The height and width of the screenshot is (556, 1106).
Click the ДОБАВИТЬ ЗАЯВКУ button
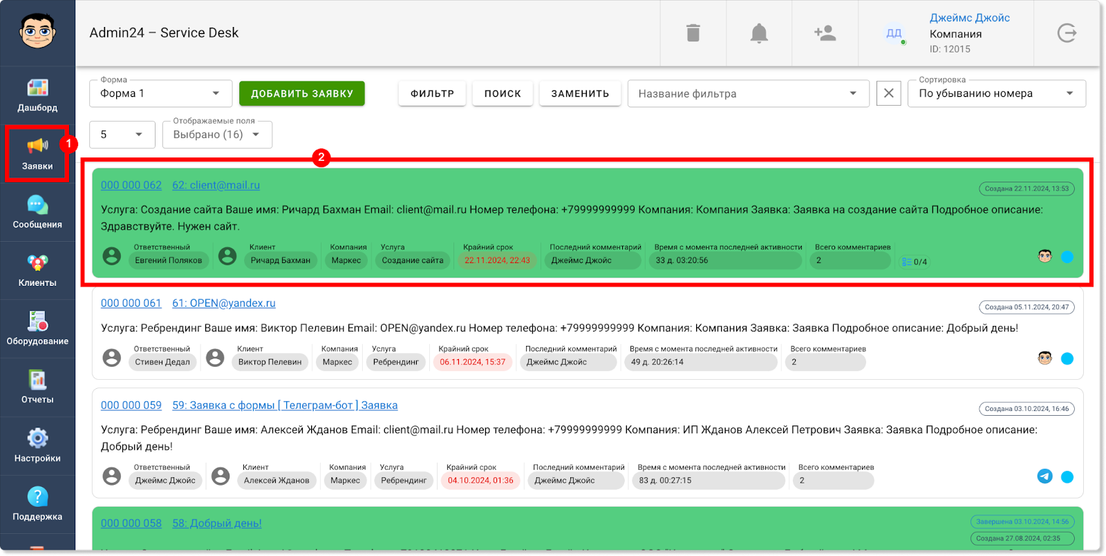pos(302,93)
